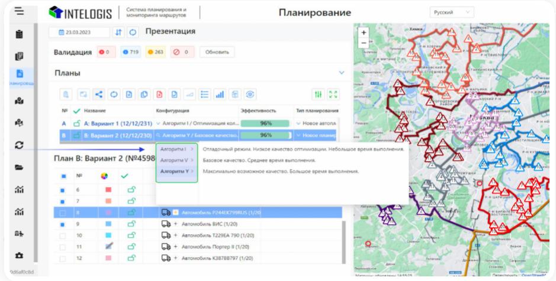Open the Планировщик sidebar item
This screenshot has width=556, height=281.
(x=20, y=76)
